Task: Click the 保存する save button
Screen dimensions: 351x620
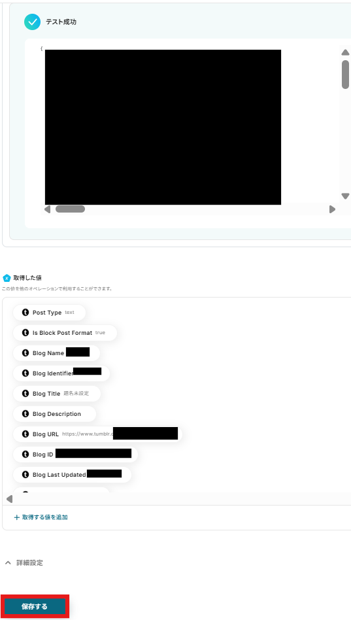Action: (x=35, y=606)
